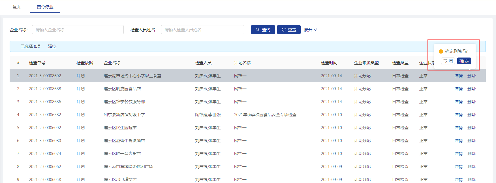Open 详情 for 如东县新店镇初级中学

point(458,115)
